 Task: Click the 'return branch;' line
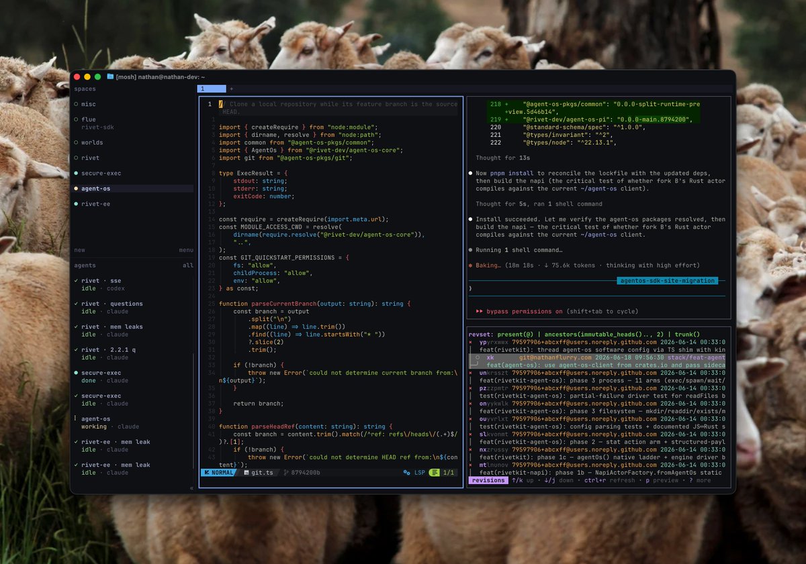(x=259, y=404)
